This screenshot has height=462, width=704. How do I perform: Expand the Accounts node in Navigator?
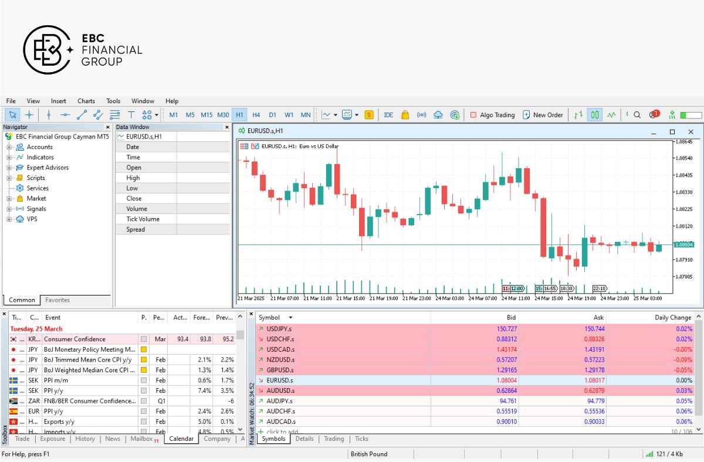pyautogui.click(x=9, y=147)
